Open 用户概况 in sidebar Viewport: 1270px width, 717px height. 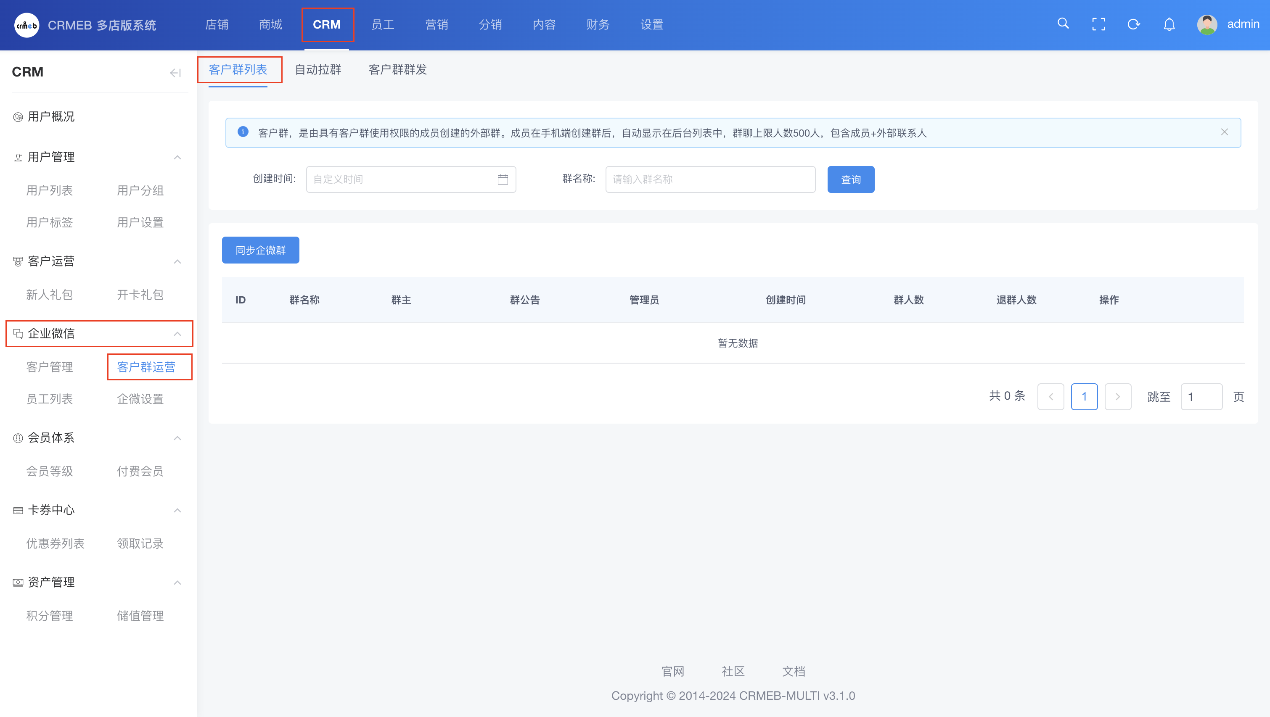pos(51,117)
